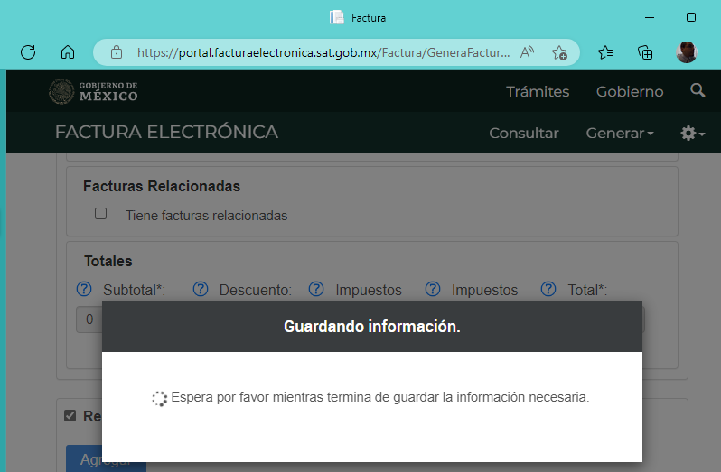The height and width of the screenshot is (472, 721).
Task: Open the browser profile avatar
Action: point(687,52)
